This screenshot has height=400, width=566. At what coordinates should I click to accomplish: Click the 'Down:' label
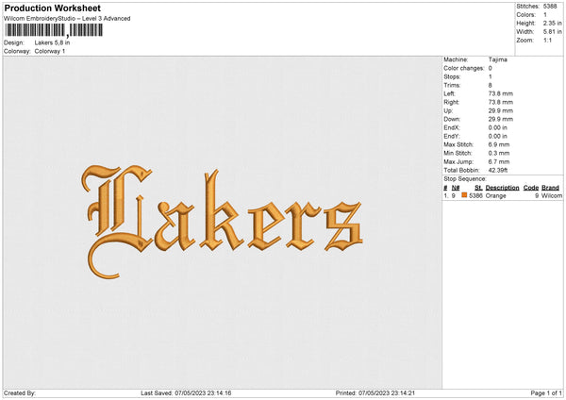tap(452, 119)
